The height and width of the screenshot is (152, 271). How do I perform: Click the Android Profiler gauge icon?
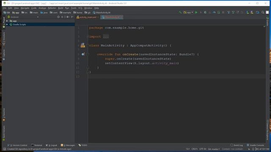click(x=214, y=12)
